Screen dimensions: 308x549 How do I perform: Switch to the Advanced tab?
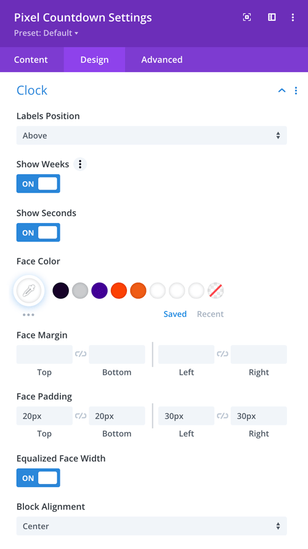(x=161, y=59)
